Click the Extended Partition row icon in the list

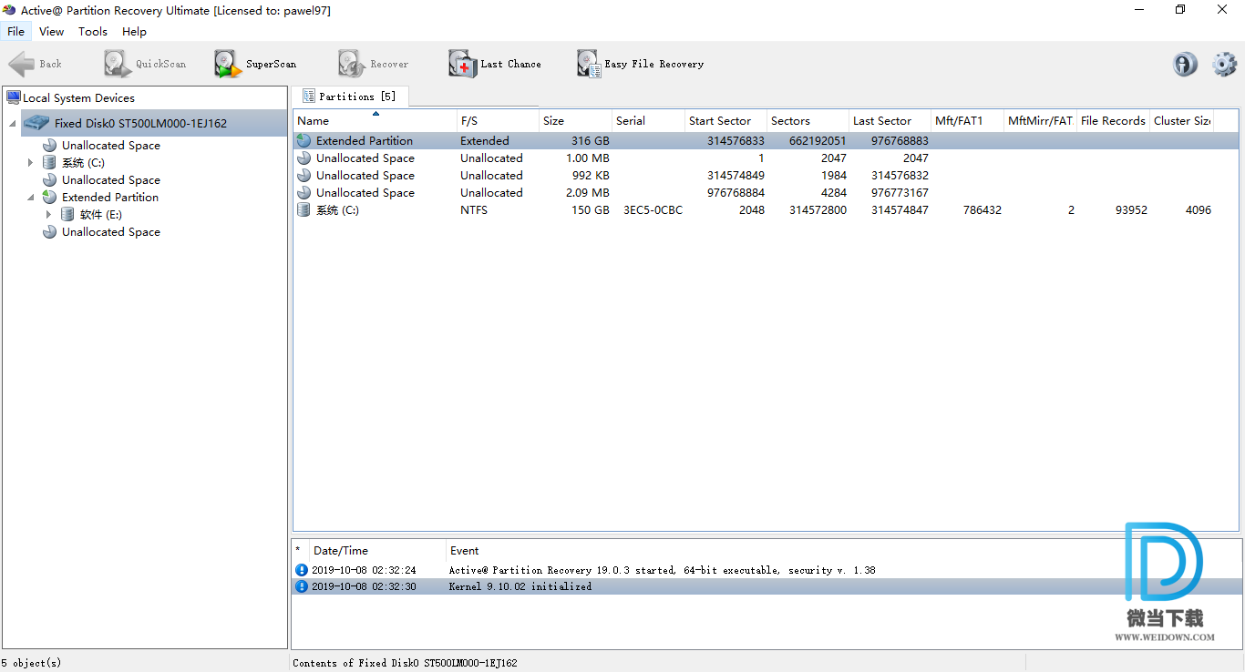(x=304, y=141)
